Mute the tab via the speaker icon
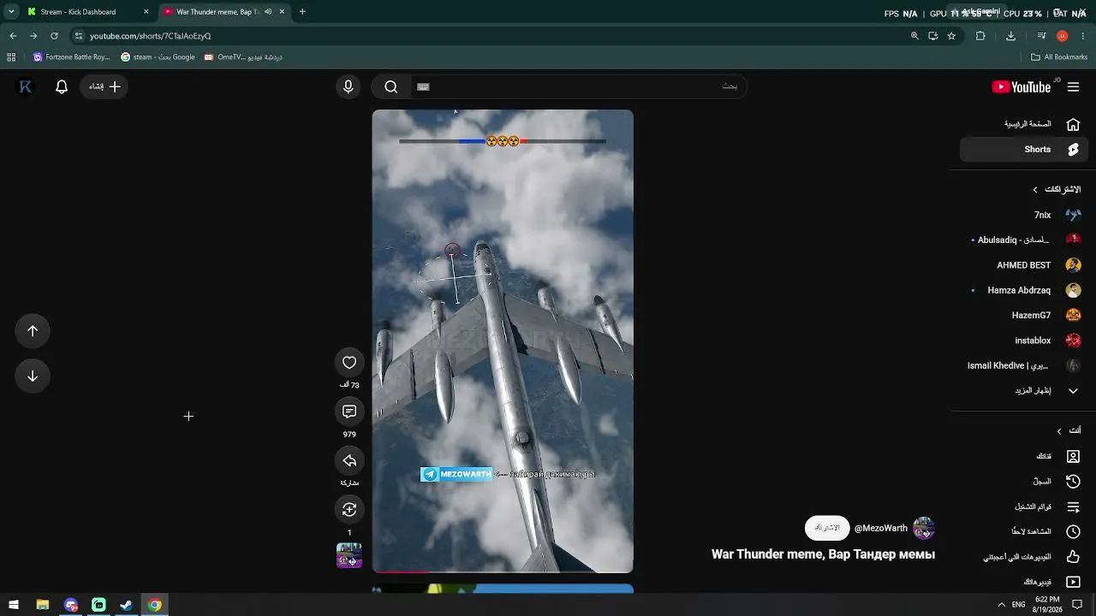The height and width of the screenshot is (616, 1096). point(268,12)
